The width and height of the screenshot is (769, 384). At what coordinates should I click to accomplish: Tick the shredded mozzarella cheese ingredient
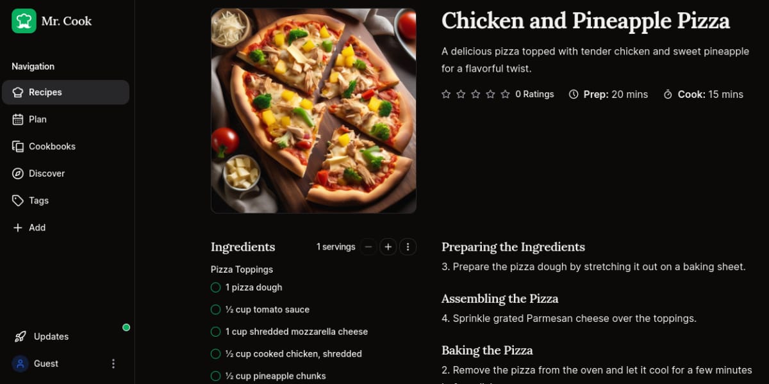pos(215,332)
